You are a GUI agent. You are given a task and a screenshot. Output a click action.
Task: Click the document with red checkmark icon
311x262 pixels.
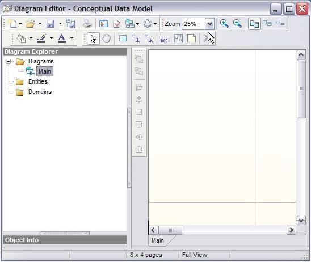pos(117,24)
